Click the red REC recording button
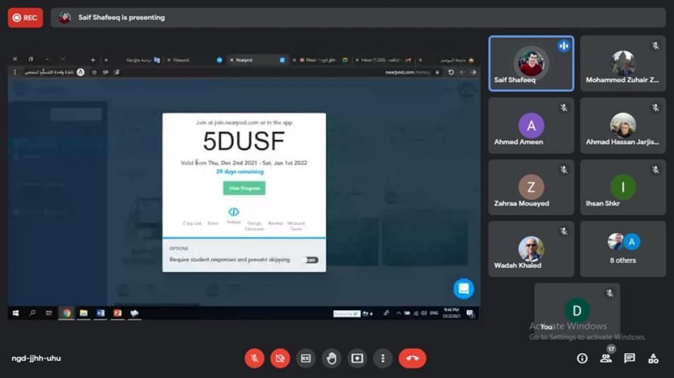 pyautogui.click(x=25, y=18)
